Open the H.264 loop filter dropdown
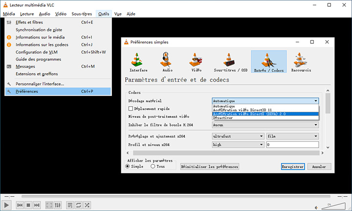 tap(265, 125)
